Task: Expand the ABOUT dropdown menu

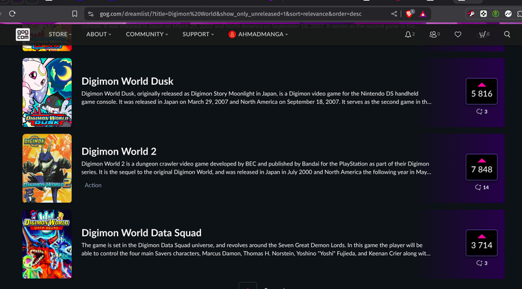Action: click(99, 34)
